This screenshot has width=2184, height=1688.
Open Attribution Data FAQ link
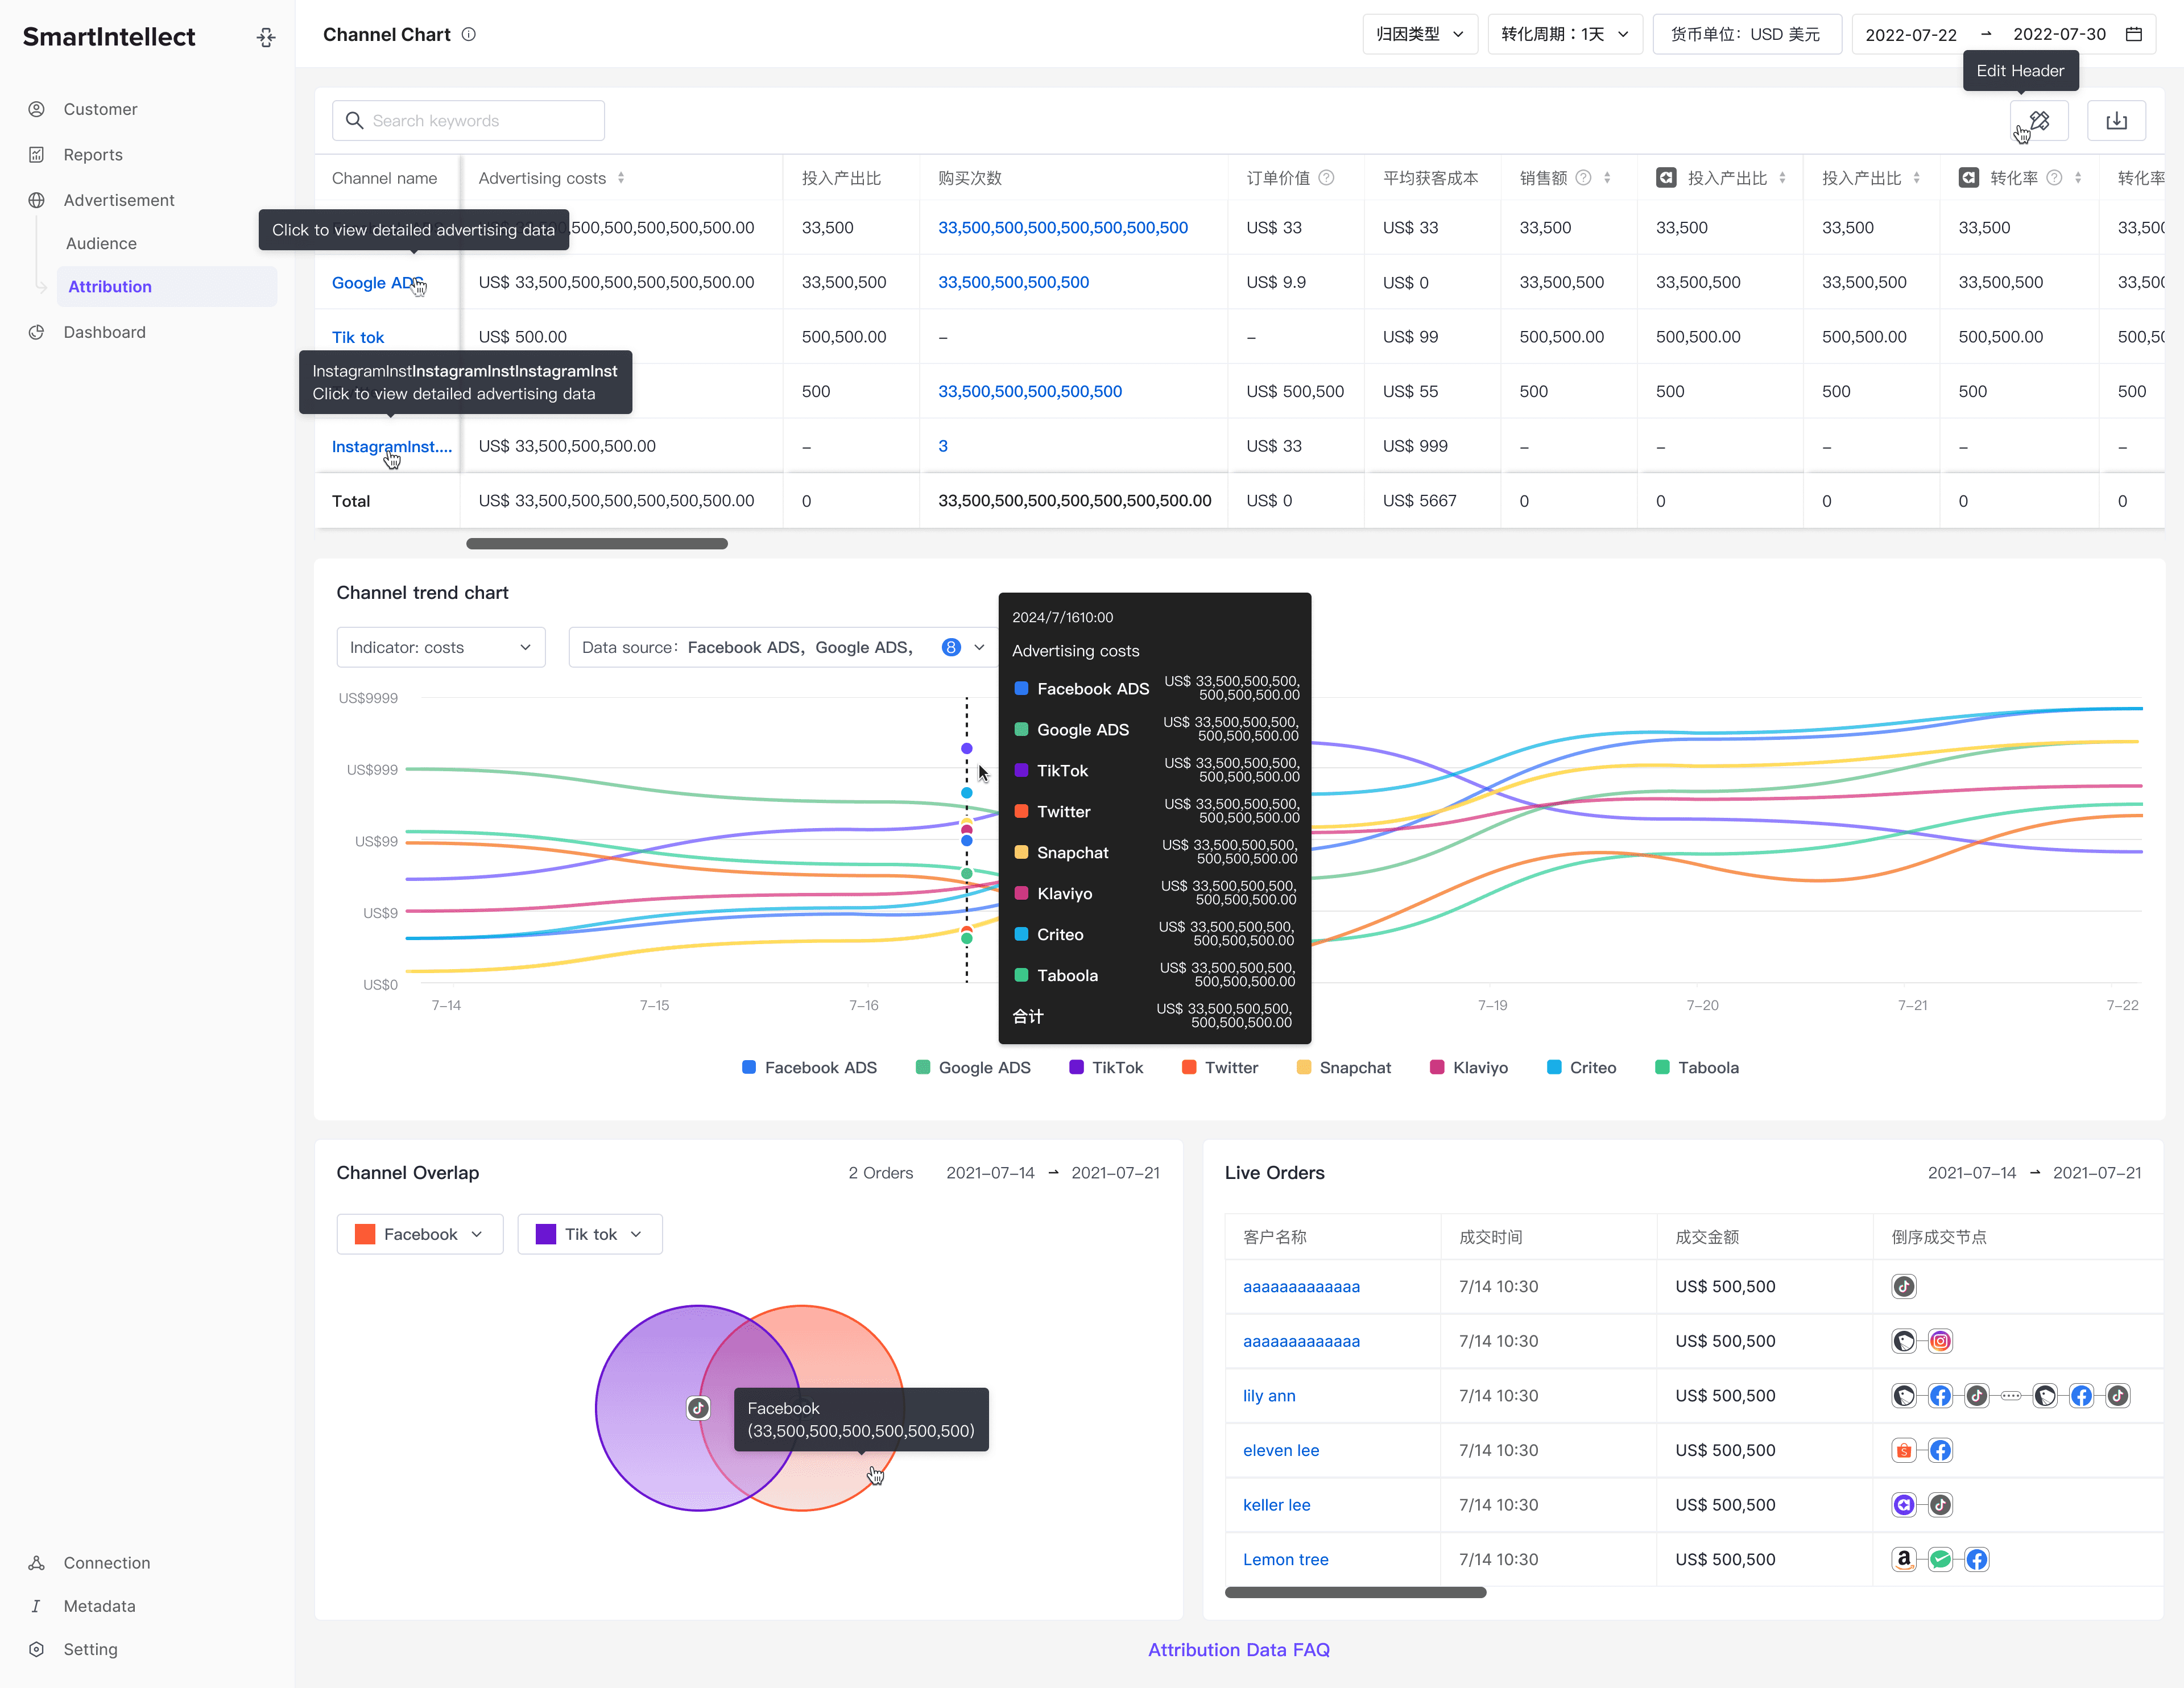(1238, 1649)
